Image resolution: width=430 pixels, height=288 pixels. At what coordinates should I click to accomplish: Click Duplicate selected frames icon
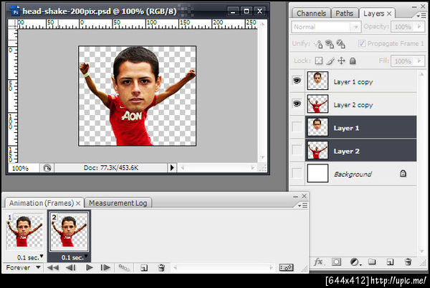click(144, 268)
